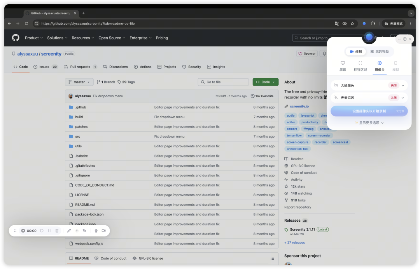Open the Projects tab
Viewport: 420px width, 269px height.
click(x=167, y=67)
